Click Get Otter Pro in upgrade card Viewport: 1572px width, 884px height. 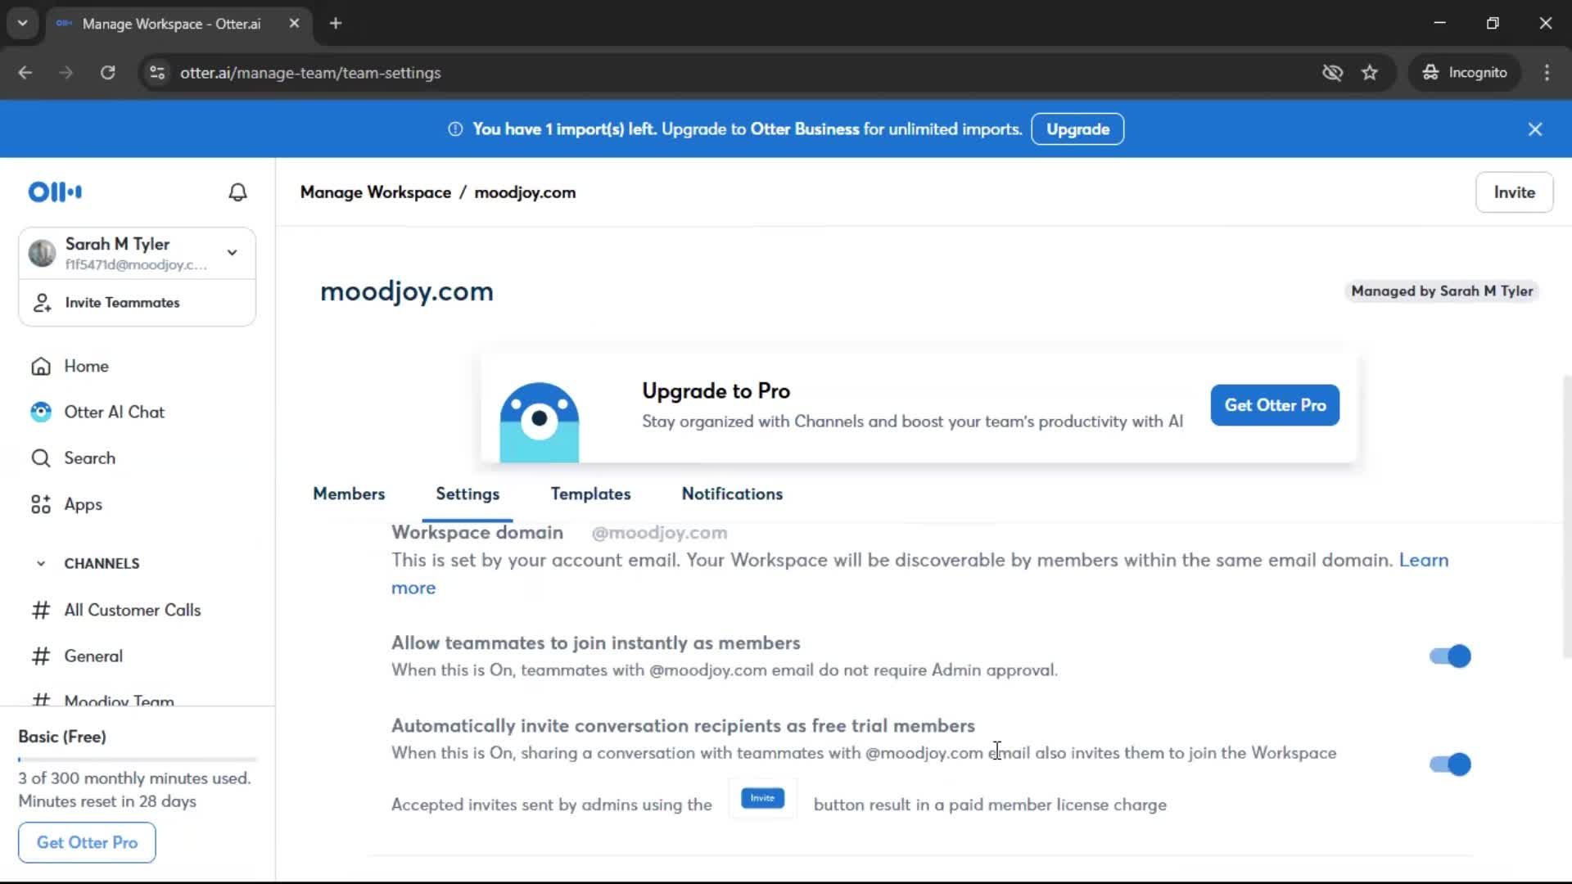1275,405
